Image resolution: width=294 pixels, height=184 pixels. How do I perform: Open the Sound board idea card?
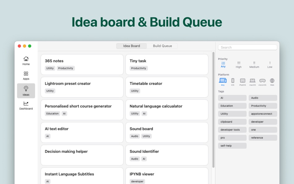pos(167,132)
